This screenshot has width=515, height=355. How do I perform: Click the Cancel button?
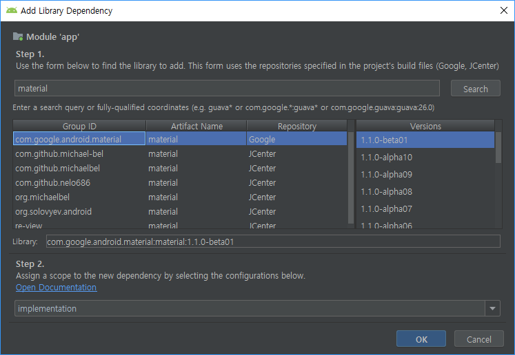tap(478, 339)
